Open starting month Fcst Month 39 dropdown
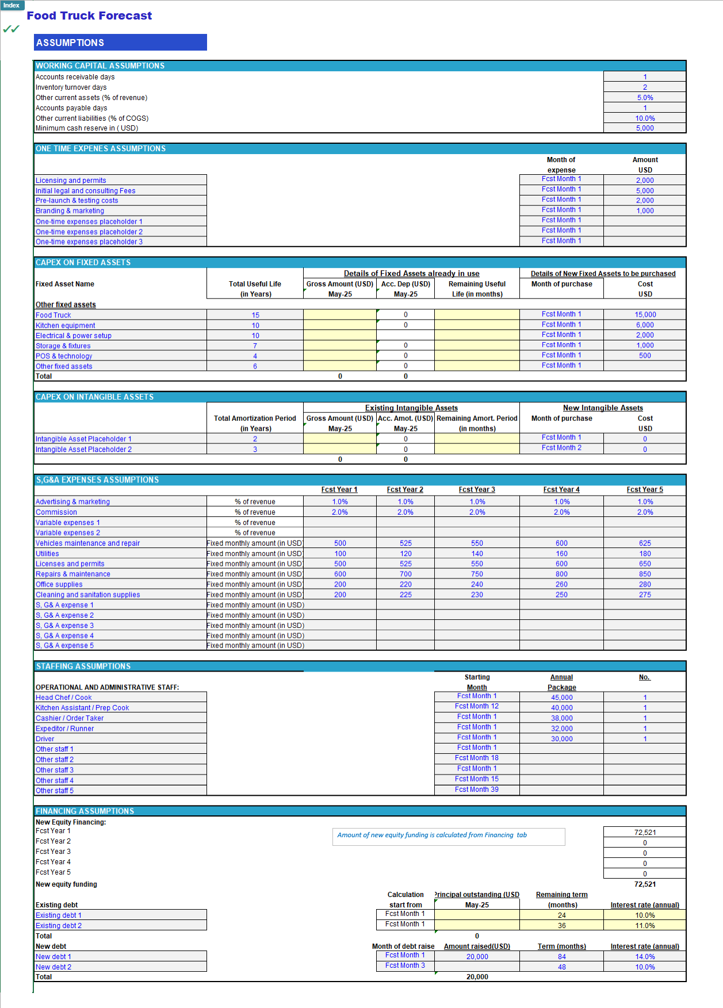The width and height of the screenshot is (723, 1008). click(x=477, y=789)
